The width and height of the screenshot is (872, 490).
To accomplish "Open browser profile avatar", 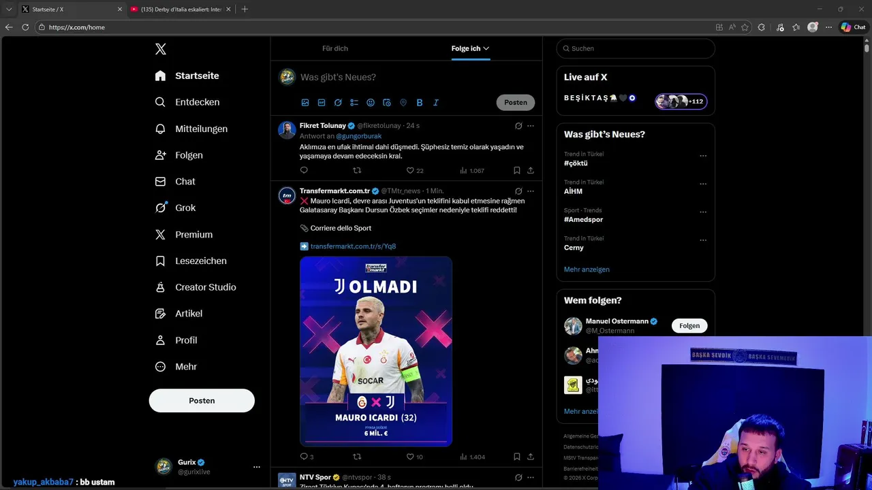I will 813,27.
